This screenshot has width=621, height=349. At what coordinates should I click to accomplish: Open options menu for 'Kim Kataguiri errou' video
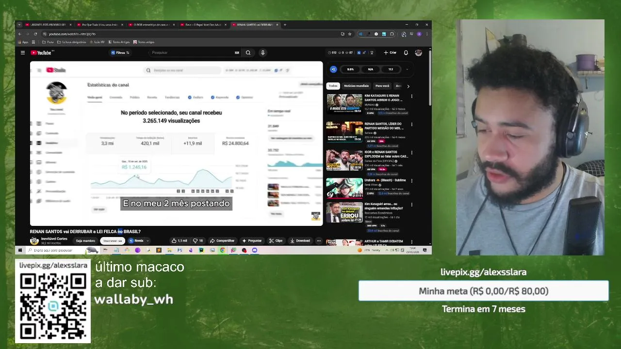[x=411, y=205]
